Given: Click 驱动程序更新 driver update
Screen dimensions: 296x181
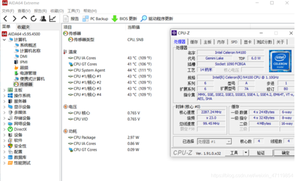Looking at the screenshot, I should click(x=157, y=19).
